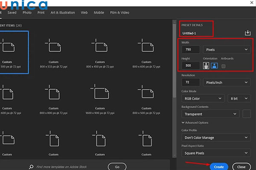The image size is (256, 170).
Task: Click the Width input field
Action: point(191,50)
